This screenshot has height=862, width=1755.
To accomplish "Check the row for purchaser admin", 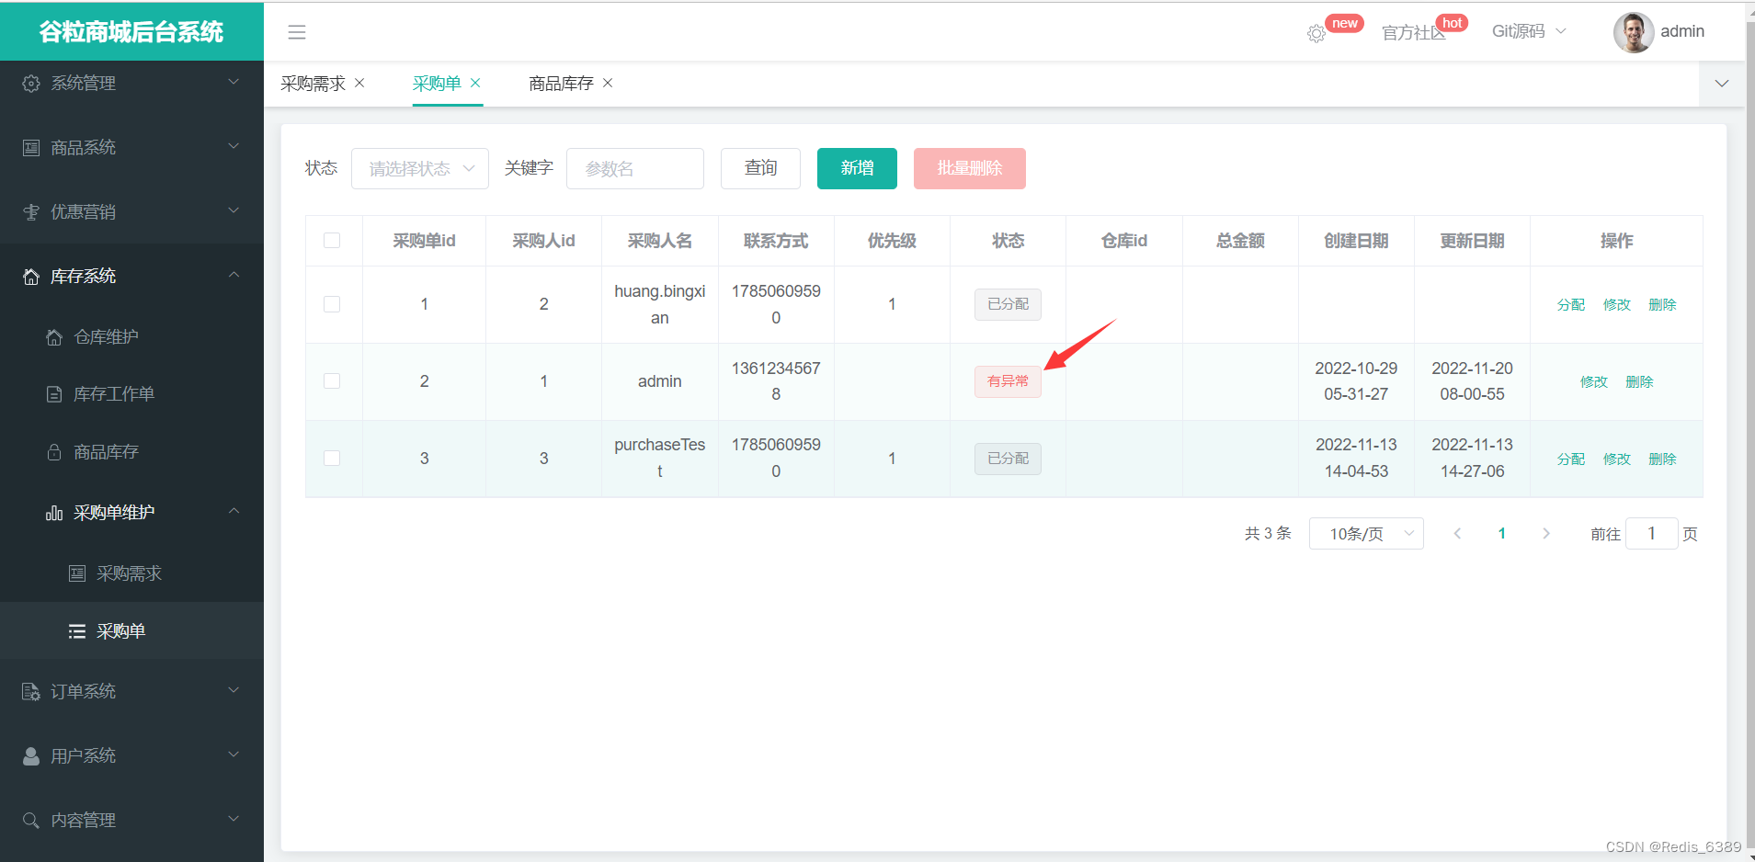I will coord(332,381).
